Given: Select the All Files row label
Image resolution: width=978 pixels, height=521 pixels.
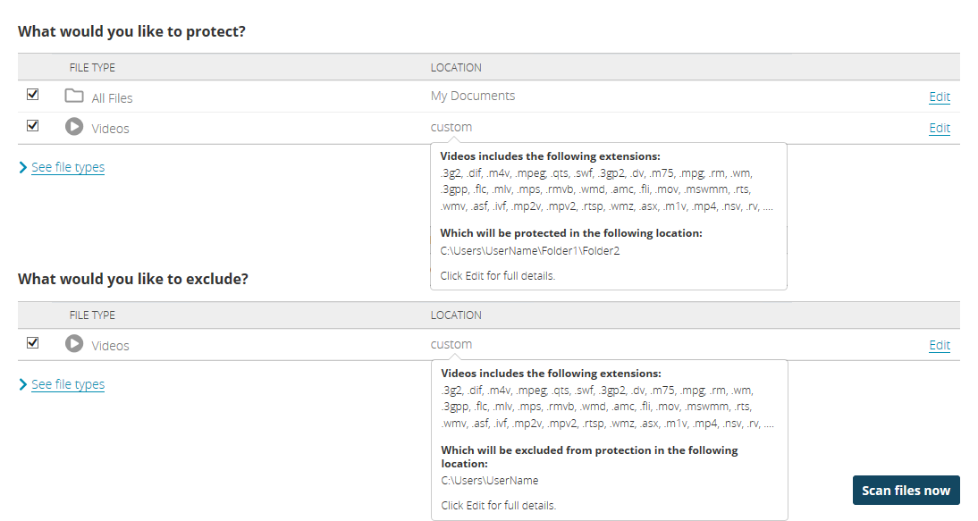Looking at the screenshot, I should 113,98.
